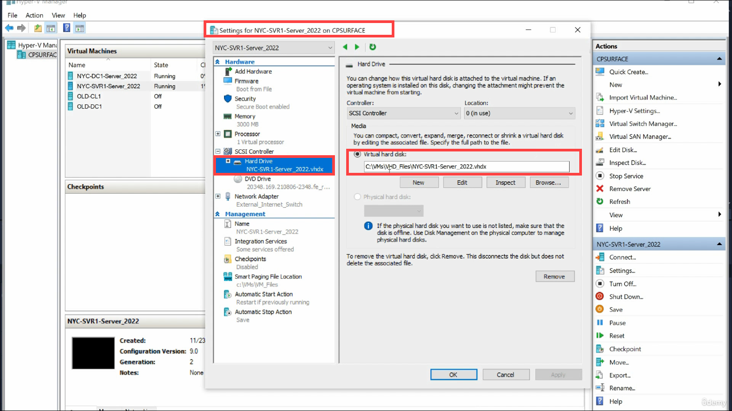The width and height of the screenshot is (732, 411).
Task: Click Remove Server in Actions pane
Action: tap(630, 189)
